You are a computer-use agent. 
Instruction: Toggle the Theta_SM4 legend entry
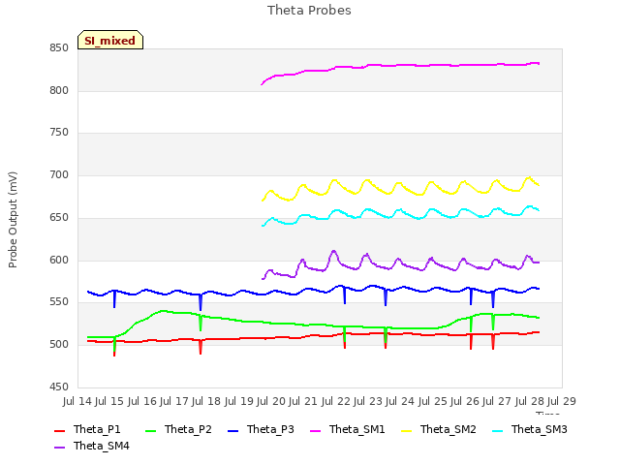92,446
